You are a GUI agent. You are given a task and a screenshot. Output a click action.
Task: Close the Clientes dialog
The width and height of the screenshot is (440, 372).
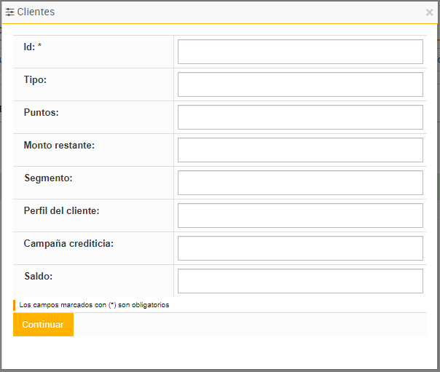click(429, 12)
